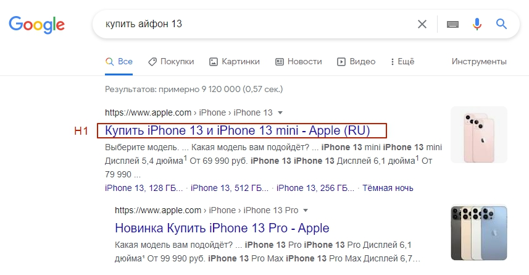The height and width of the screenshot is (275, 529).
Task: Open the on-screen keyboard icon
Action: pyautogui.click(x=452, y=25)
